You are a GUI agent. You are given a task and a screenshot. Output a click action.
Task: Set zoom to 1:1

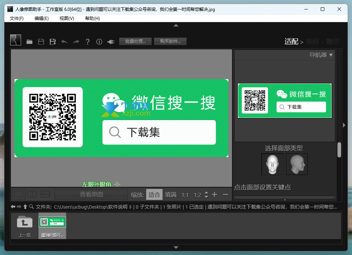185,195
